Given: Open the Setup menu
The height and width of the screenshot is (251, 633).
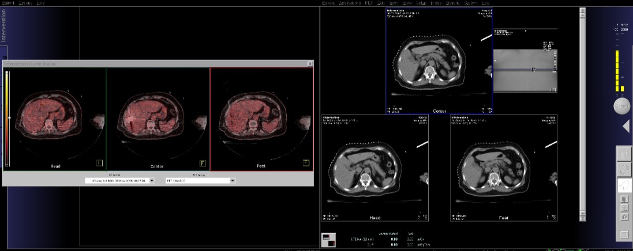Looking at the screenshot, I should pos(421,3).
